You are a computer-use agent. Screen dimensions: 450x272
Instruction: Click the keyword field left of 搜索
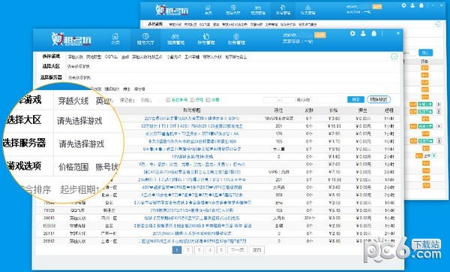(x=328, y=100)
